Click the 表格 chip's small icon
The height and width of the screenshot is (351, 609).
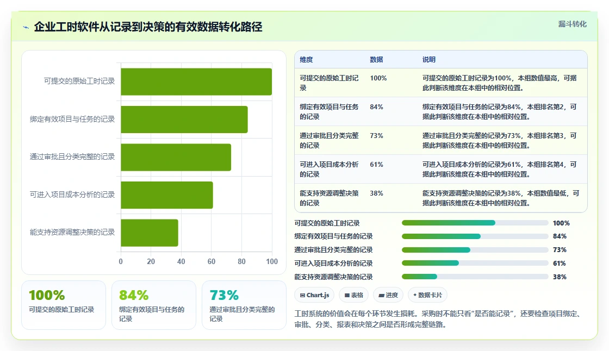pyautogui.click(x=347, y=296)
